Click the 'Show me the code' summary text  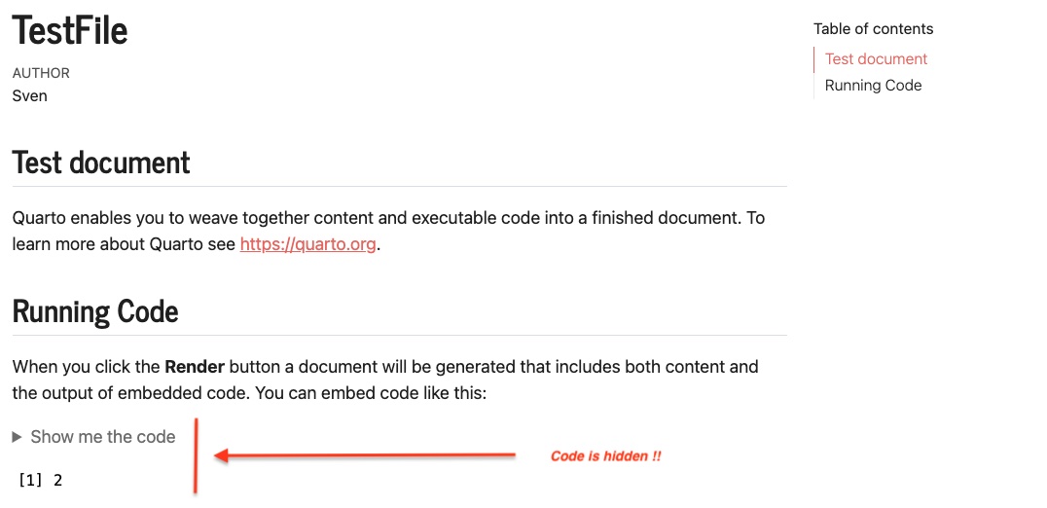(103, 437)
